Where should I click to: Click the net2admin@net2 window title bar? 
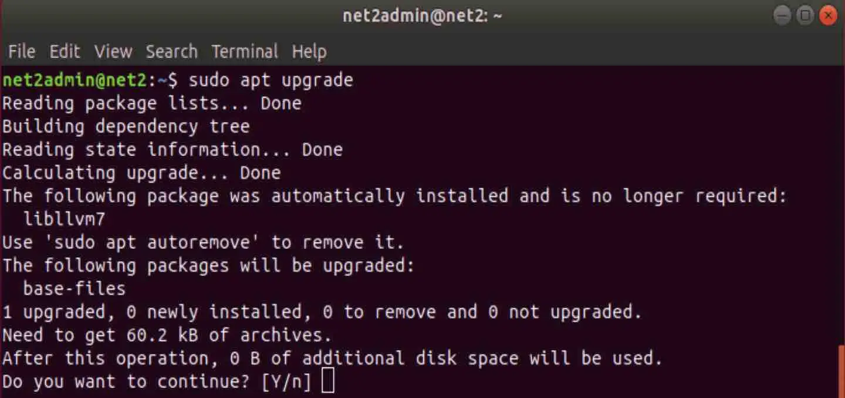point(422,16)
